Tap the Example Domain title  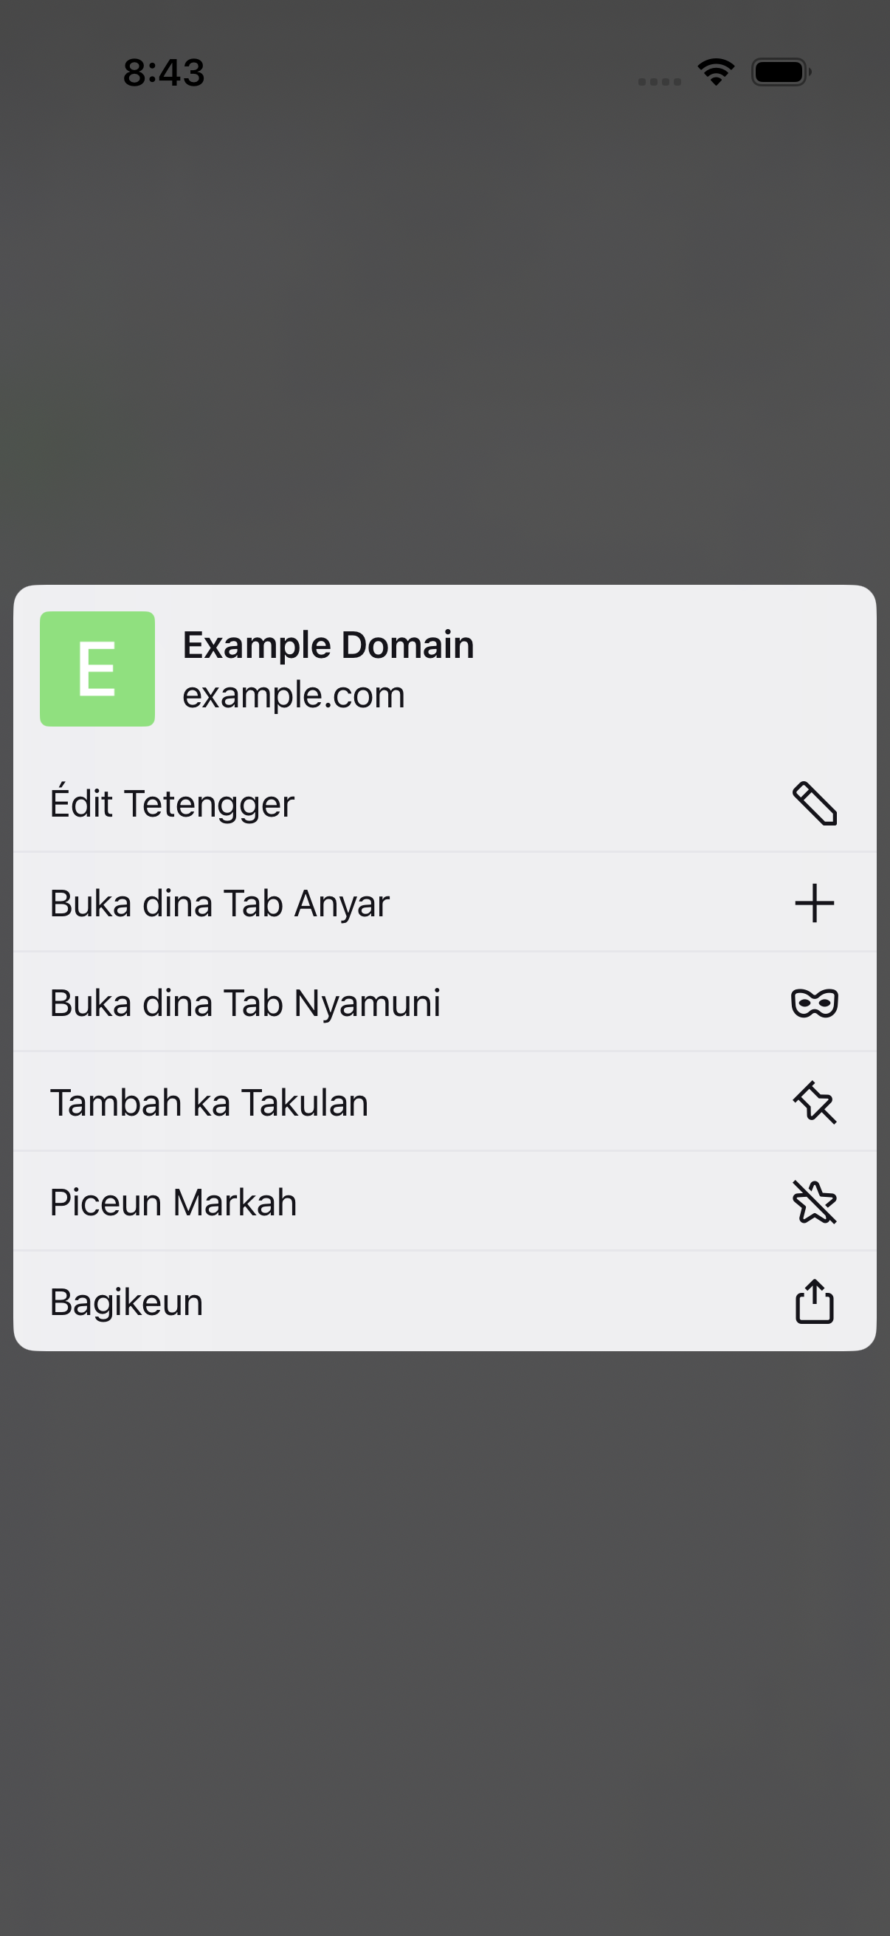(328, 645)
